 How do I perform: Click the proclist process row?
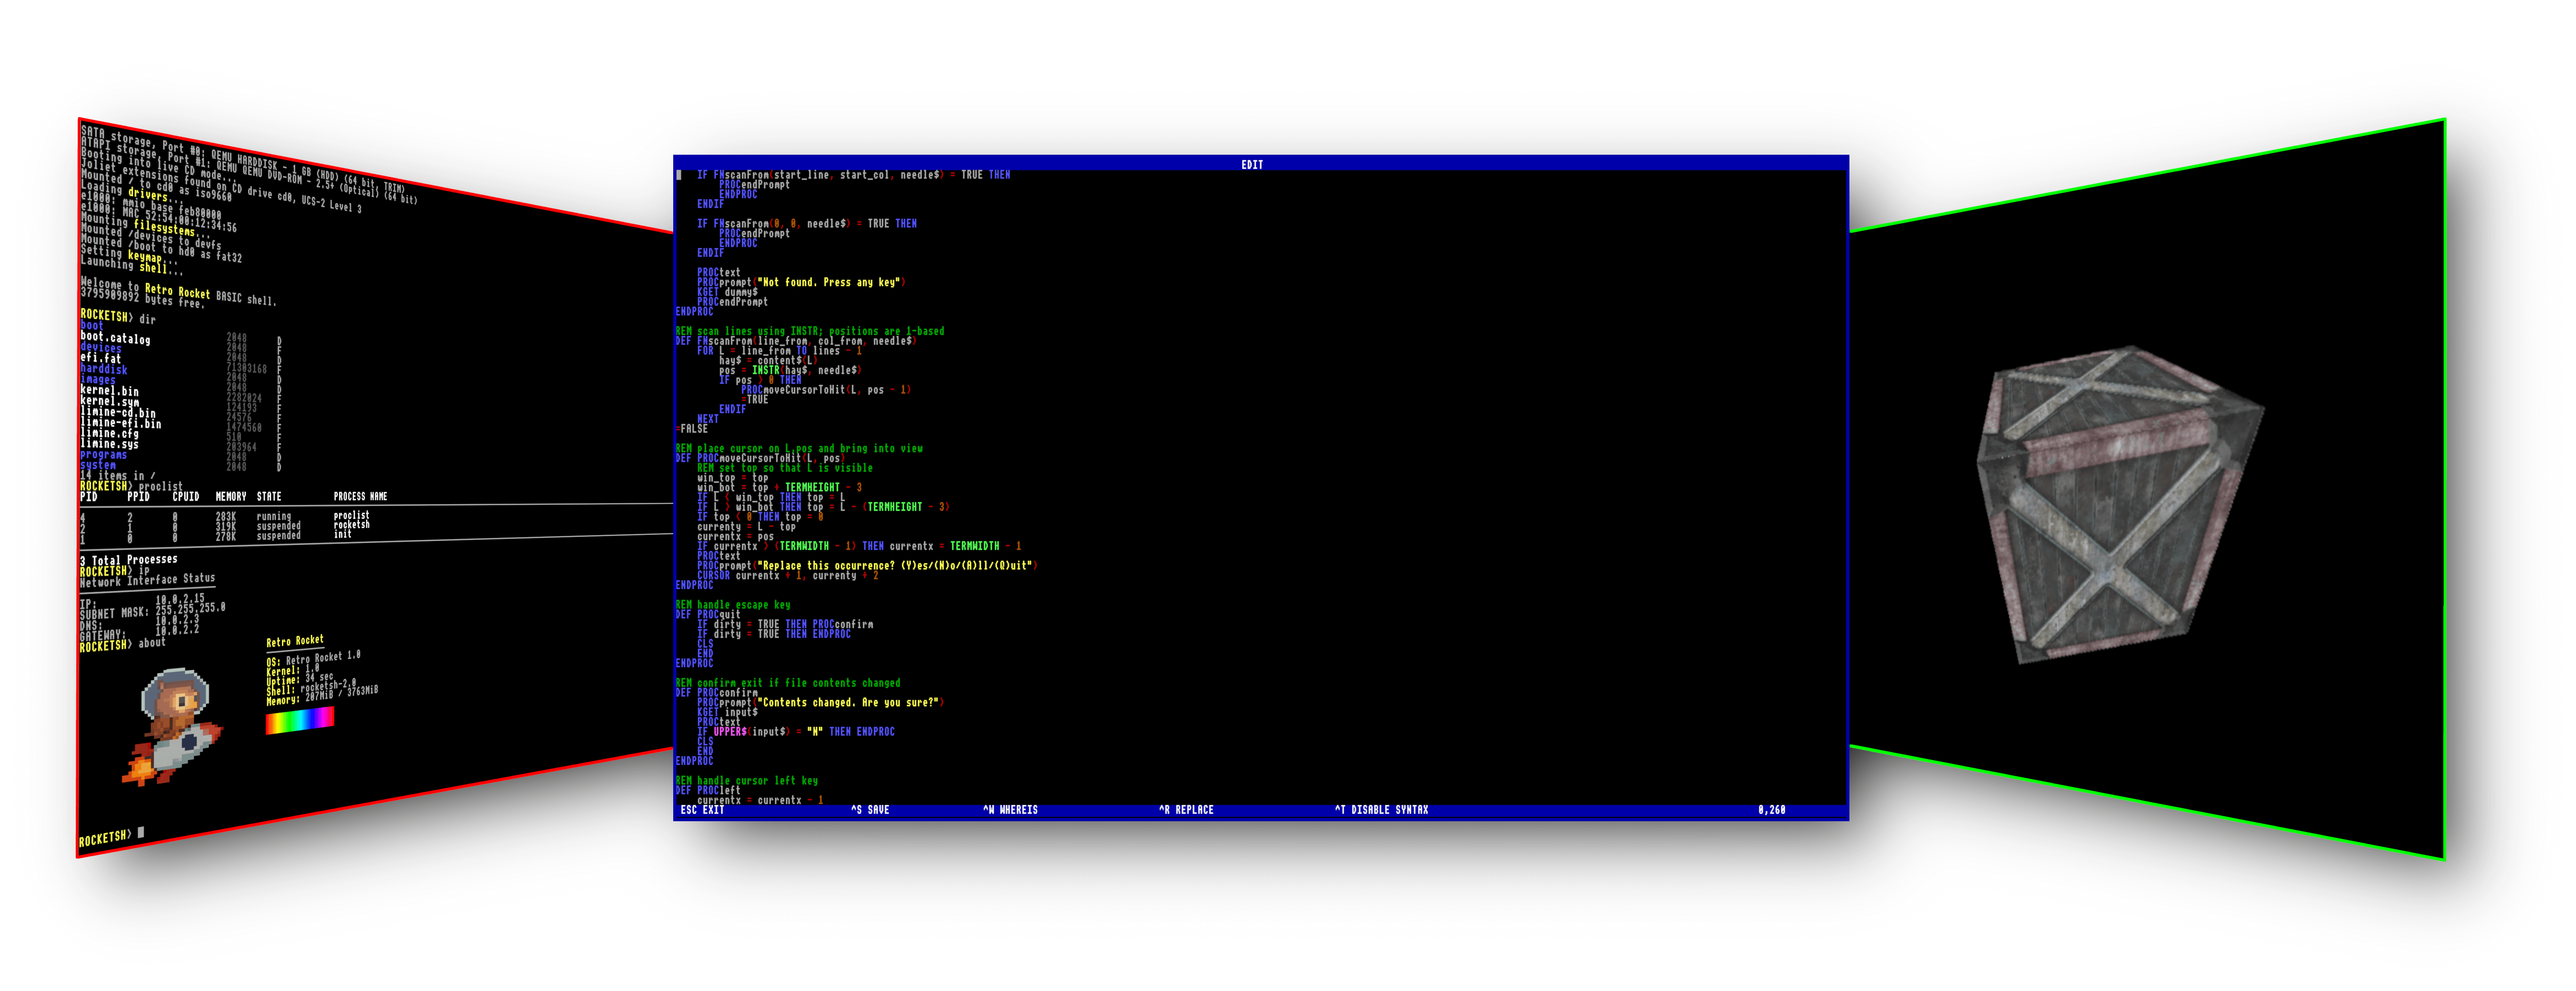pyautogui.click(x=351, y=516)
